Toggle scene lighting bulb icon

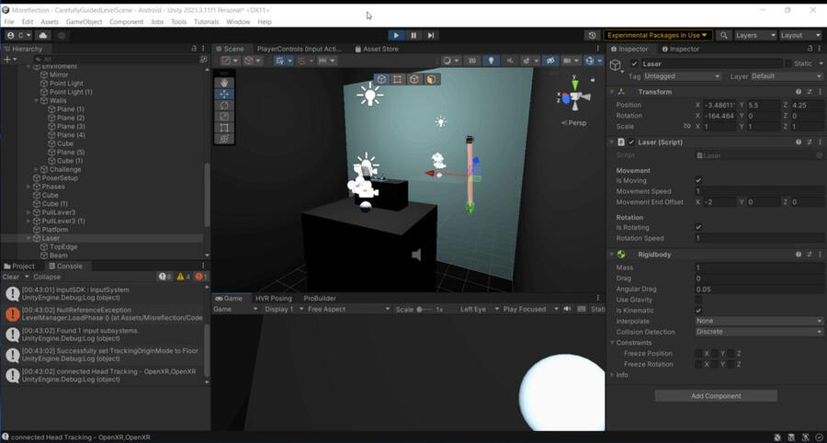tap(491, 61)
